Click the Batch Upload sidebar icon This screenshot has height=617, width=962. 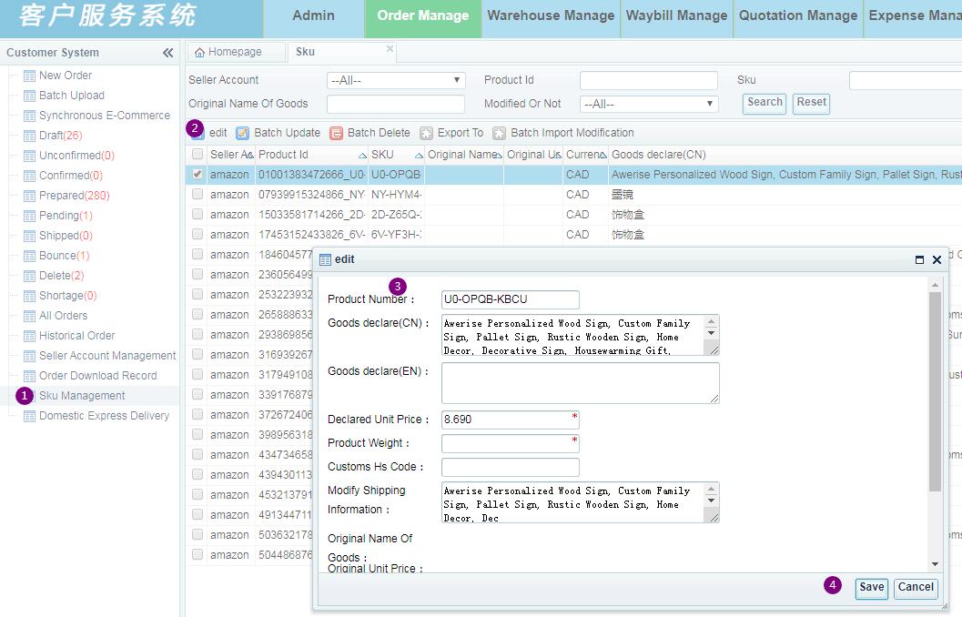click(x=29, y=96)
